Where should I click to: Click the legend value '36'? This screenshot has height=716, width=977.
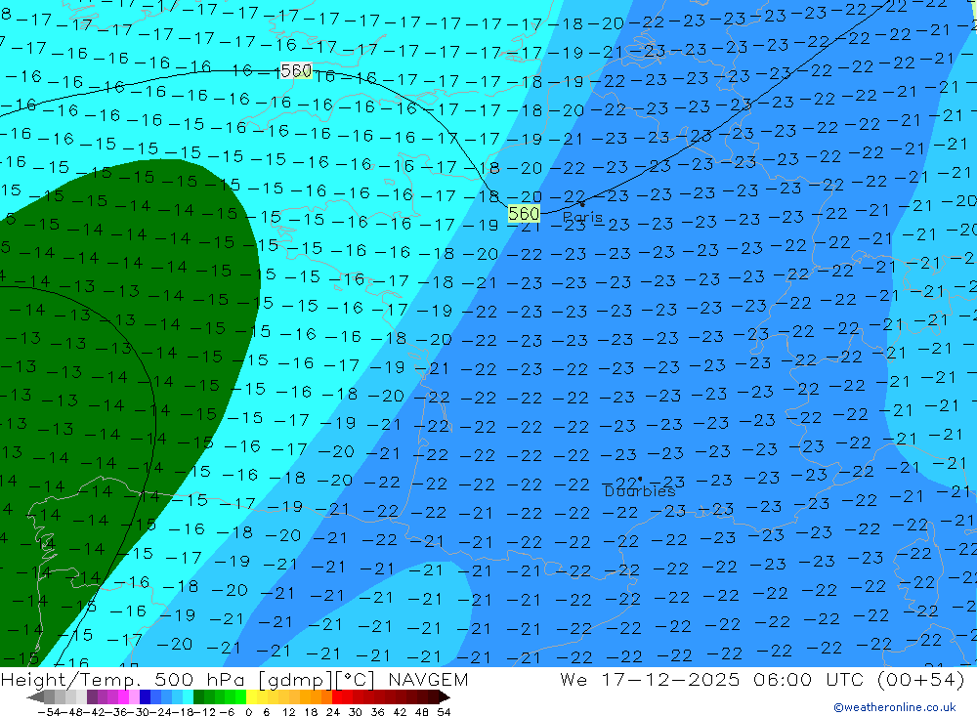tap(377, 712)
